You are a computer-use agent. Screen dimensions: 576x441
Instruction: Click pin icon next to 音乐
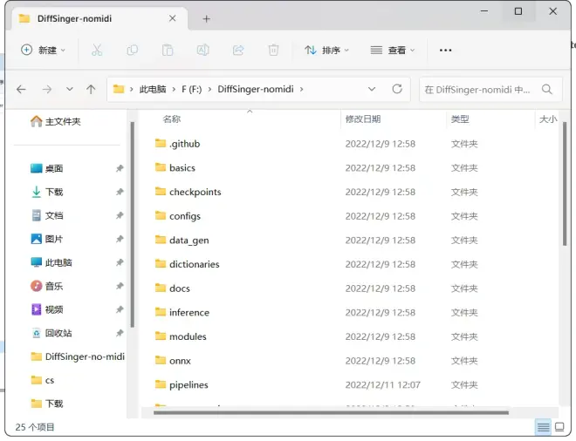(120, 286)
